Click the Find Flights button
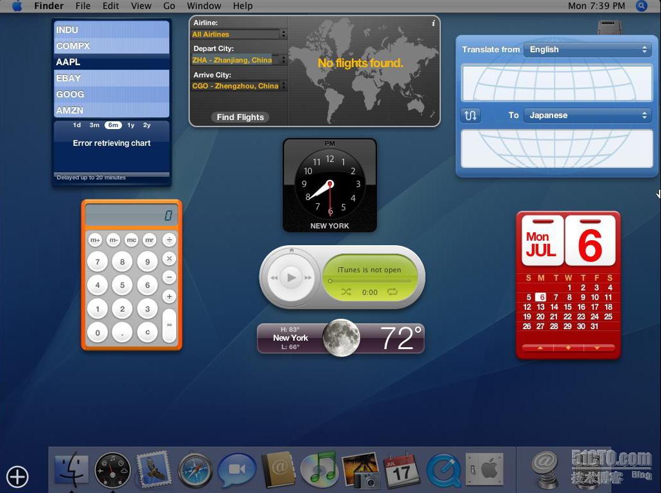 [x=240, y=117]
